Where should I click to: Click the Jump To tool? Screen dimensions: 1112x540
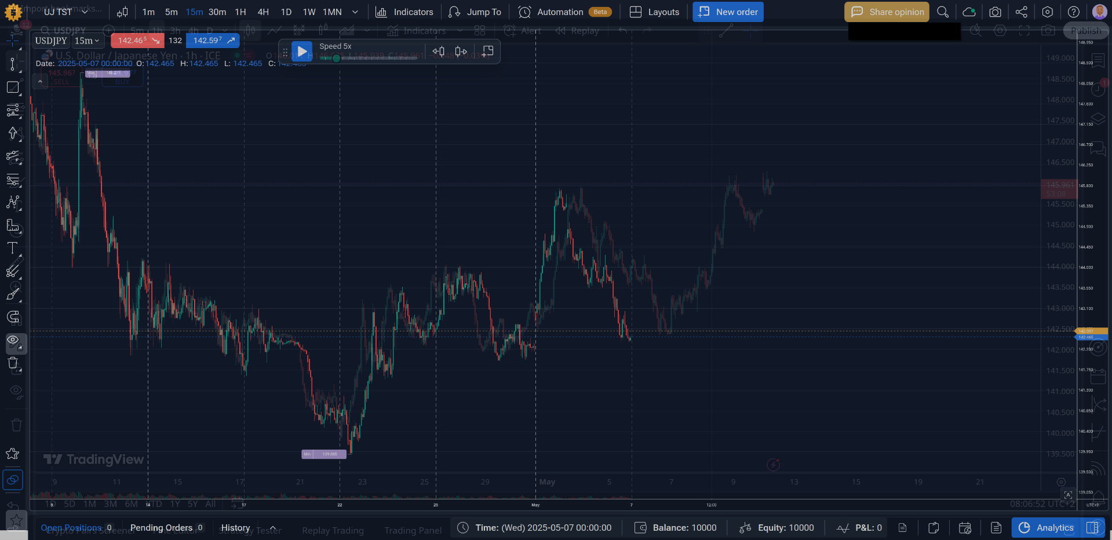[x=475, y=12]
